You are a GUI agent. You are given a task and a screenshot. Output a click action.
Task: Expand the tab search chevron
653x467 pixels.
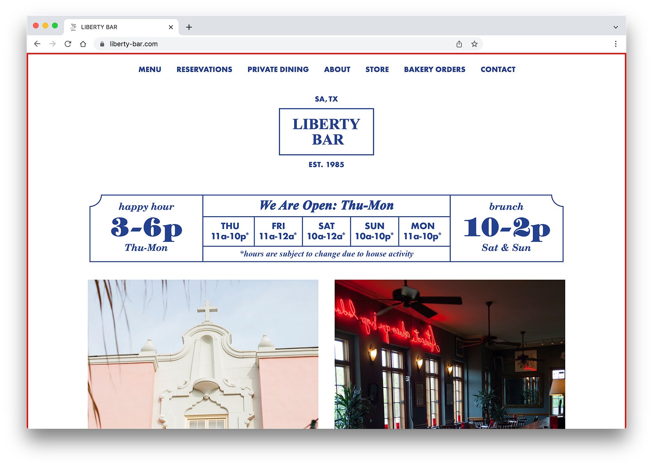tap(616, 27)
